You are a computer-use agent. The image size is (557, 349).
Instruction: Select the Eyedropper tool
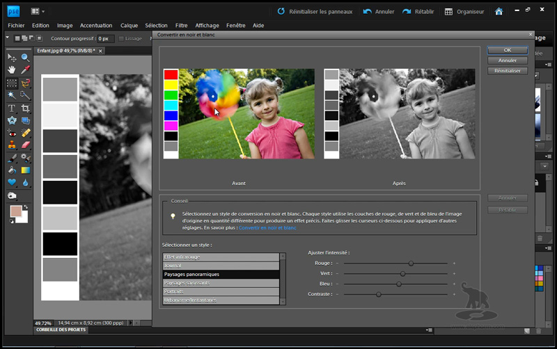pyautogui.click(x=25, y=70)
